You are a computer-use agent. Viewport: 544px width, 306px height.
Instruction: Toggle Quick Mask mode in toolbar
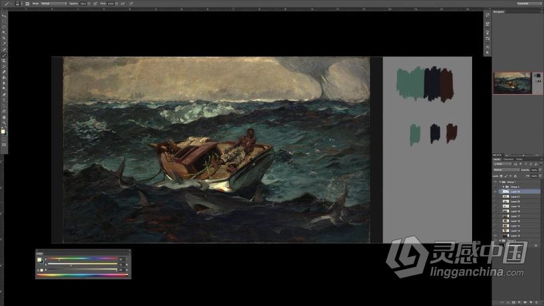[4, 140]
